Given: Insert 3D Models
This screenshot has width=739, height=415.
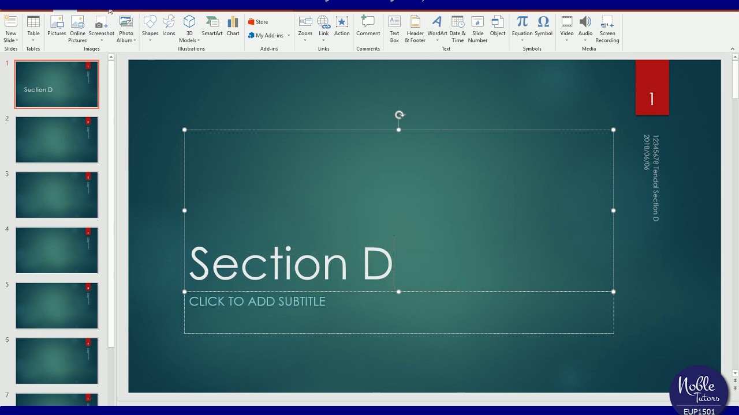Looking at the screenshot, I should pyautogui.click(x=189, y=29).
